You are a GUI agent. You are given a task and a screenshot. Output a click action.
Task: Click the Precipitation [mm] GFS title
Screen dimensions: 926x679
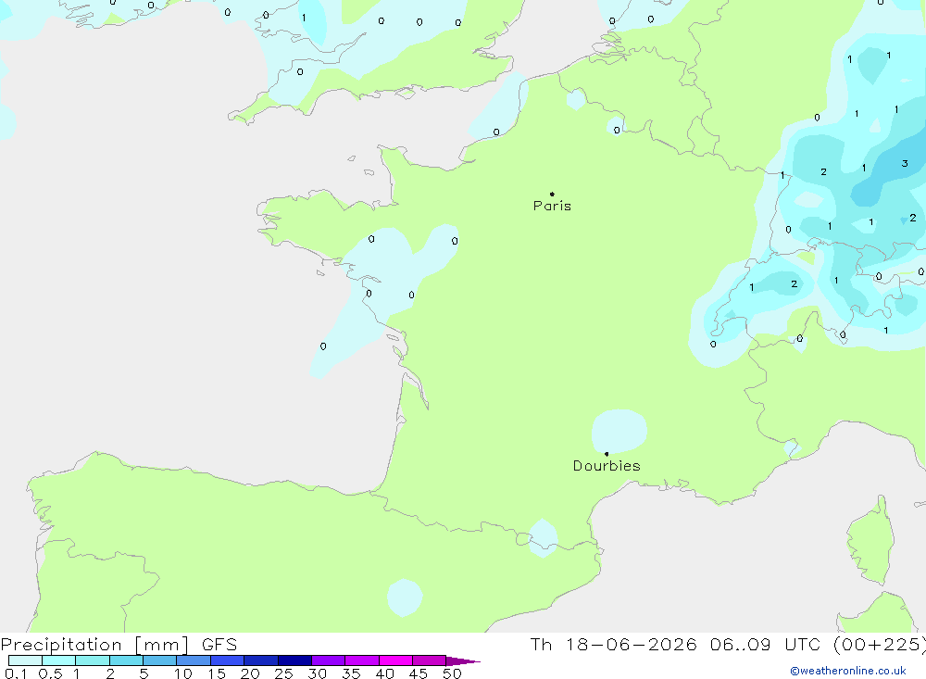click(x=119, y=645)
